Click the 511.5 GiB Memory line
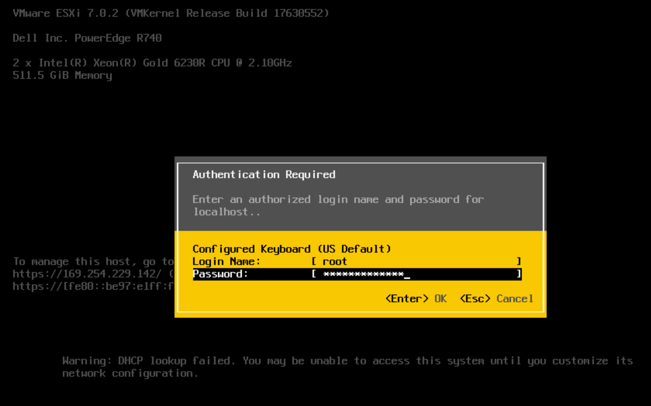651x406 pixels. (x=62, y=75)
